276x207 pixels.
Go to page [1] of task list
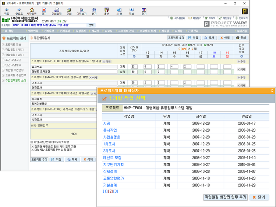tap(105, 191)
